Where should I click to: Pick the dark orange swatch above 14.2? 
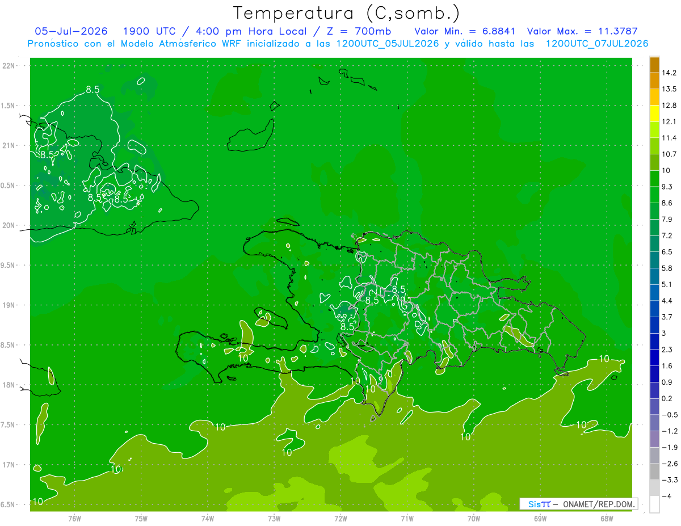[654, 65]
